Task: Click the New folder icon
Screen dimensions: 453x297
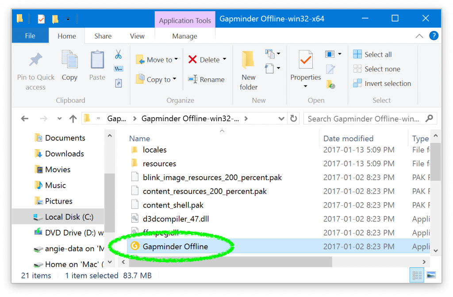Action: [x=248, y=59]
